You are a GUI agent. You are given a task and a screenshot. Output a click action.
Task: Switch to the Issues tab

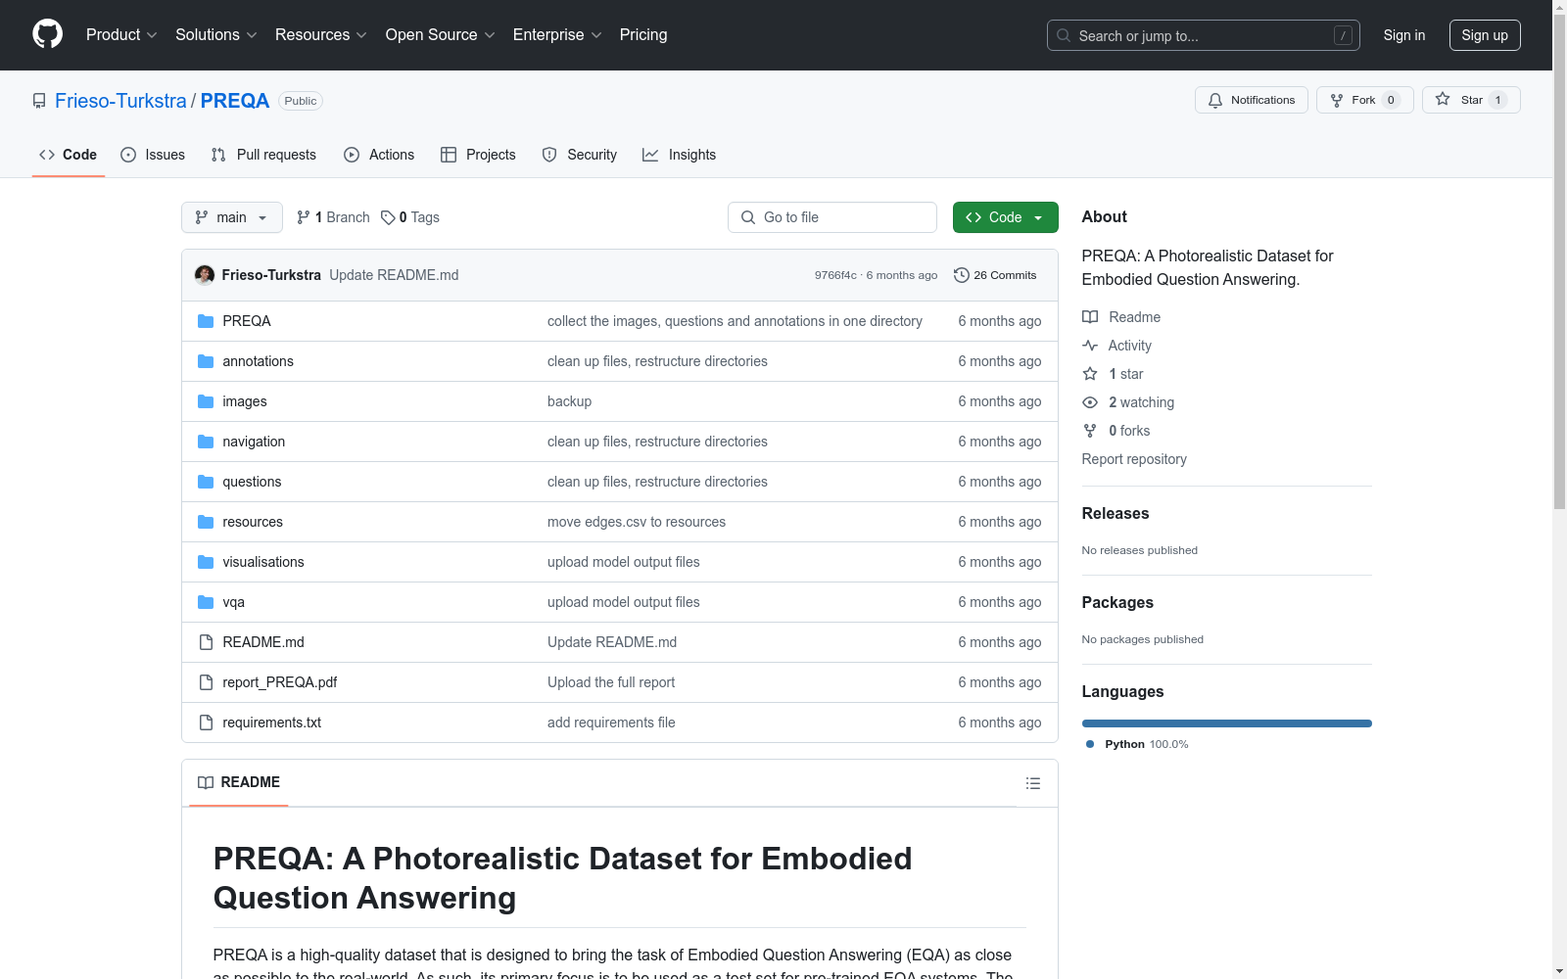pyautogui.click(x=153, y=155)
